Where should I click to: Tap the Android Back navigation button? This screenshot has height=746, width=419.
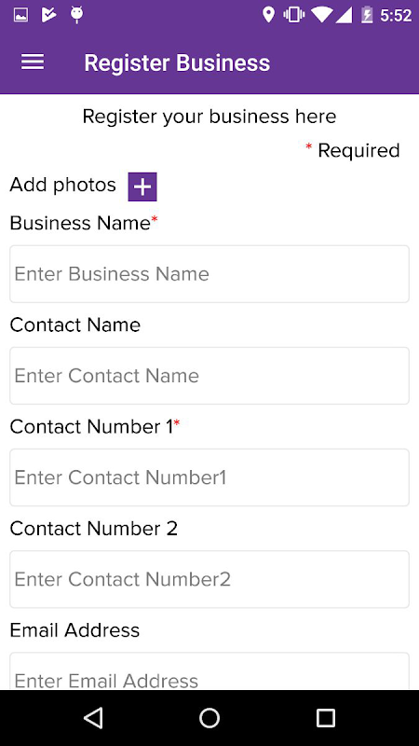pos(93,717)
